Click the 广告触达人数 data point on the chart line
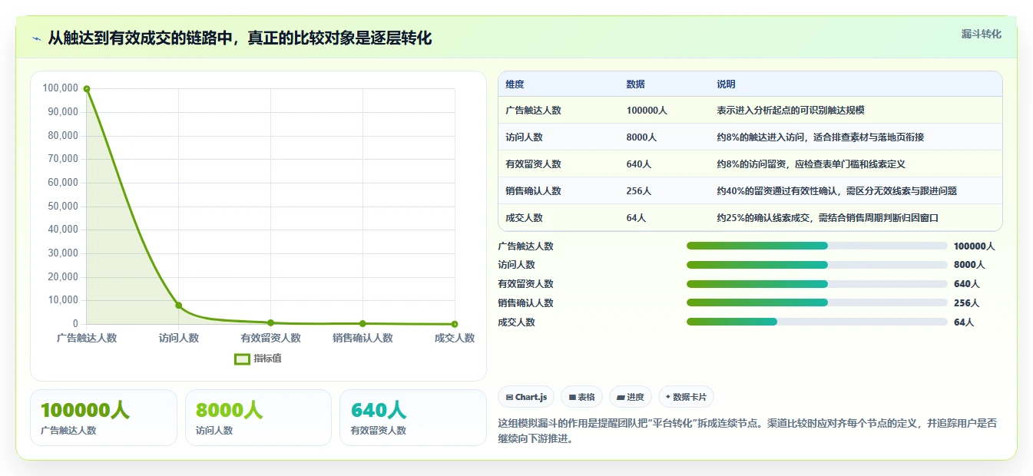The image size is (1033, 476). coord(87,89)
